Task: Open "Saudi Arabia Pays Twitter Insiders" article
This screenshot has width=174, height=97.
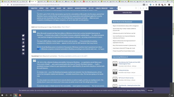Action: (124, 29)
